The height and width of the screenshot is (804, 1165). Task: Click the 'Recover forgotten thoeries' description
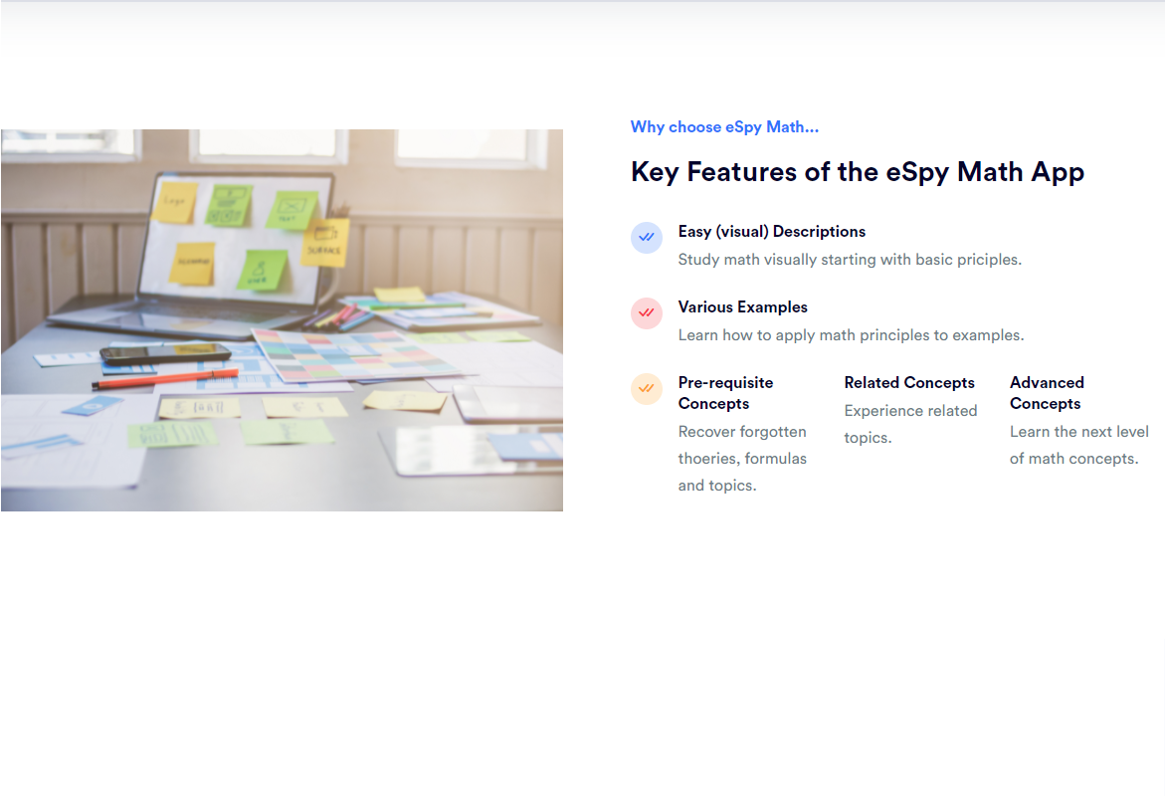(x=742, y=459)
